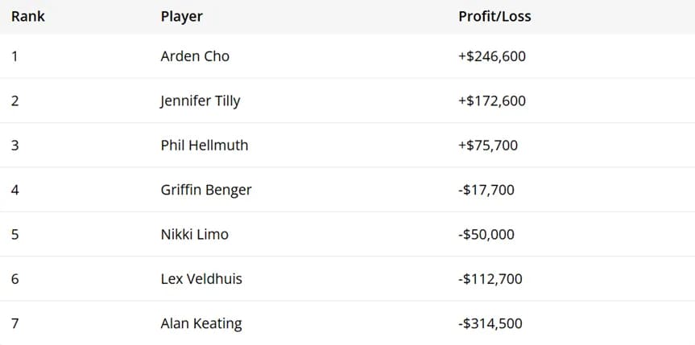Image resolution: width=695 pixels, height=345 pixels.
Task: Select the Jennifer Tilly player name
Action: pos(201,101)
